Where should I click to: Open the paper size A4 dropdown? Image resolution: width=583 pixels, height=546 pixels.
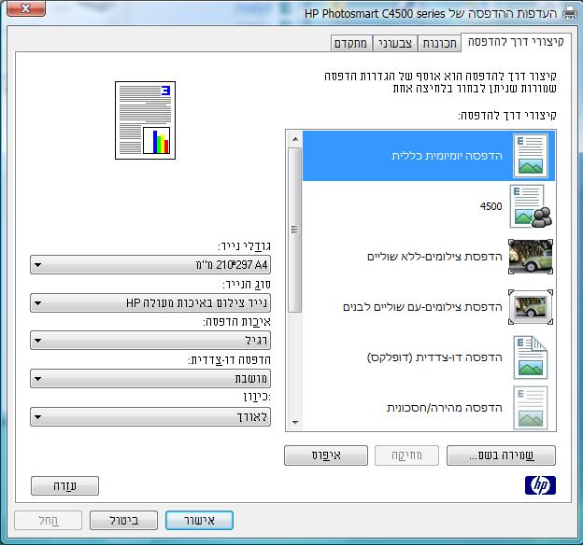click(x=150, y=265)
